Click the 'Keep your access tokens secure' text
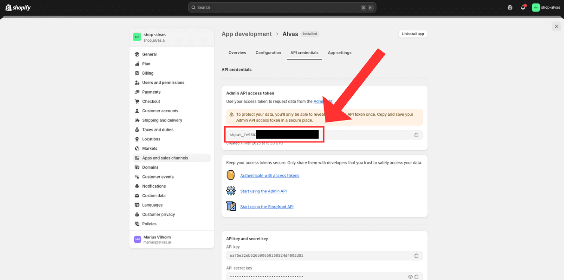The width and height of the screenshot is (564, 280). pos(324,163)
